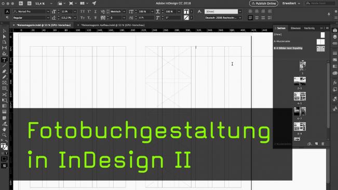This screenshot has height=190, width=338.
Task: Select the Pencil tool
Action: pos(4,77)
